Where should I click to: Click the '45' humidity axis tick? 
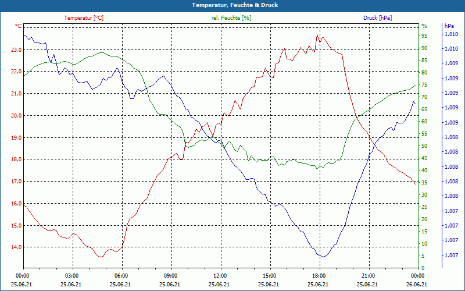click(424, 158)
